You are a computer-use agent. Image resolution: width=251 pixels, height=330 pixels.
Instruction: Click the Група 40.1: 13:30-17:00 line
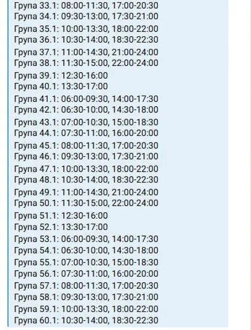pos(61,86)
